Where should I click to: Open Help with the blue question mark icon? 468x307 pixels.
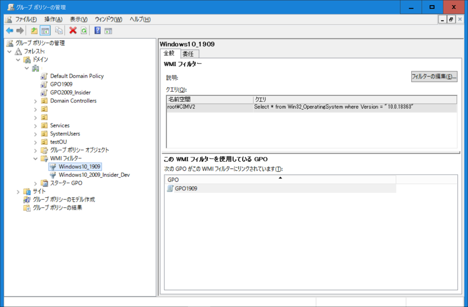(97, 31)
